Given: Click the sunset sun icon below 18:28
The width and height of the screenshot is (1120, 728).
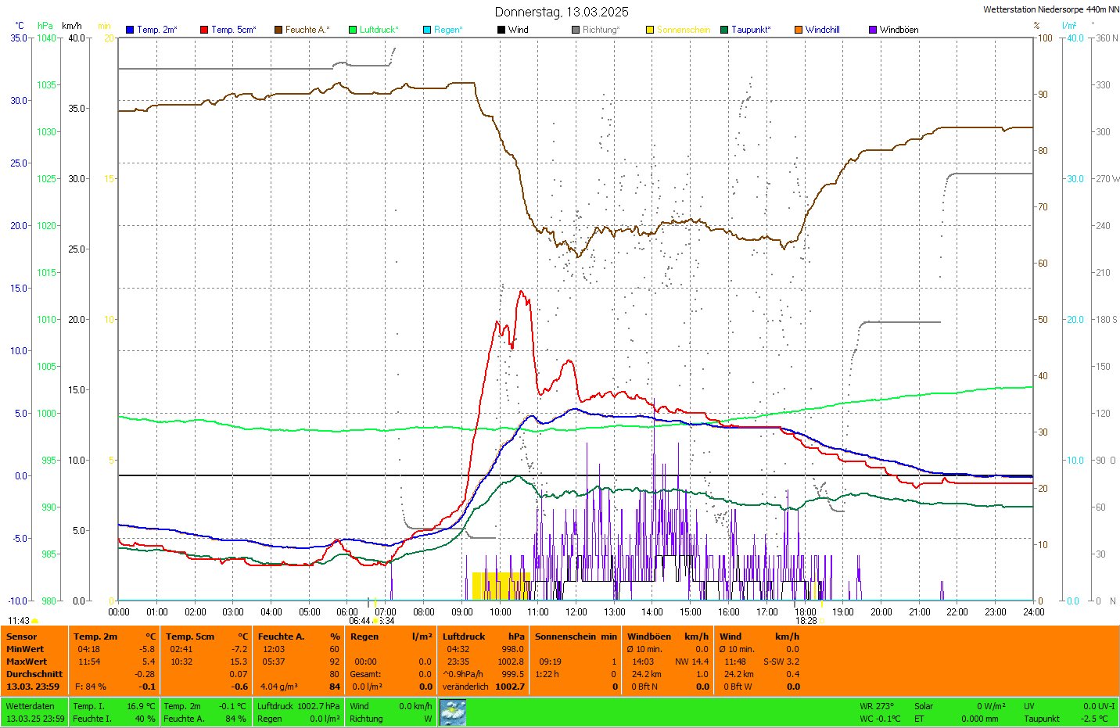Looking at the screenshot, I should pos(821,621).
